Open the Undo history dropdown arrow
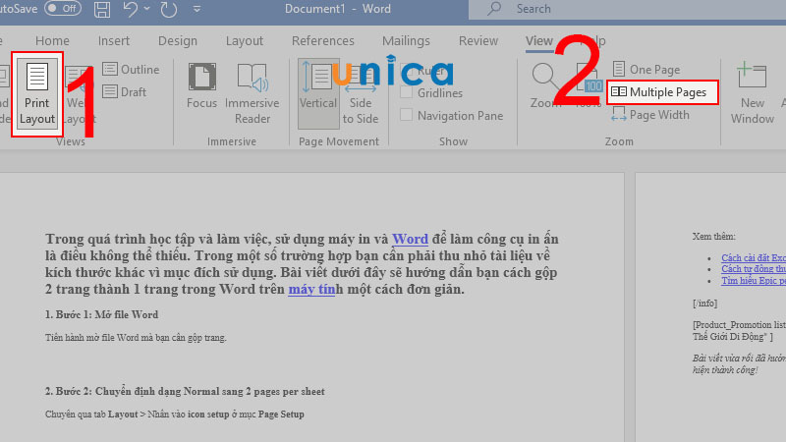Viewport: 786px width, 442px height. [146, 9]
